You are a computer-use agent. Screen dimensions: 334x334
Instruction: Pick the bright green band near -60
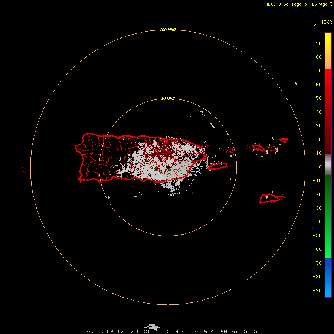tap(328, 249)
